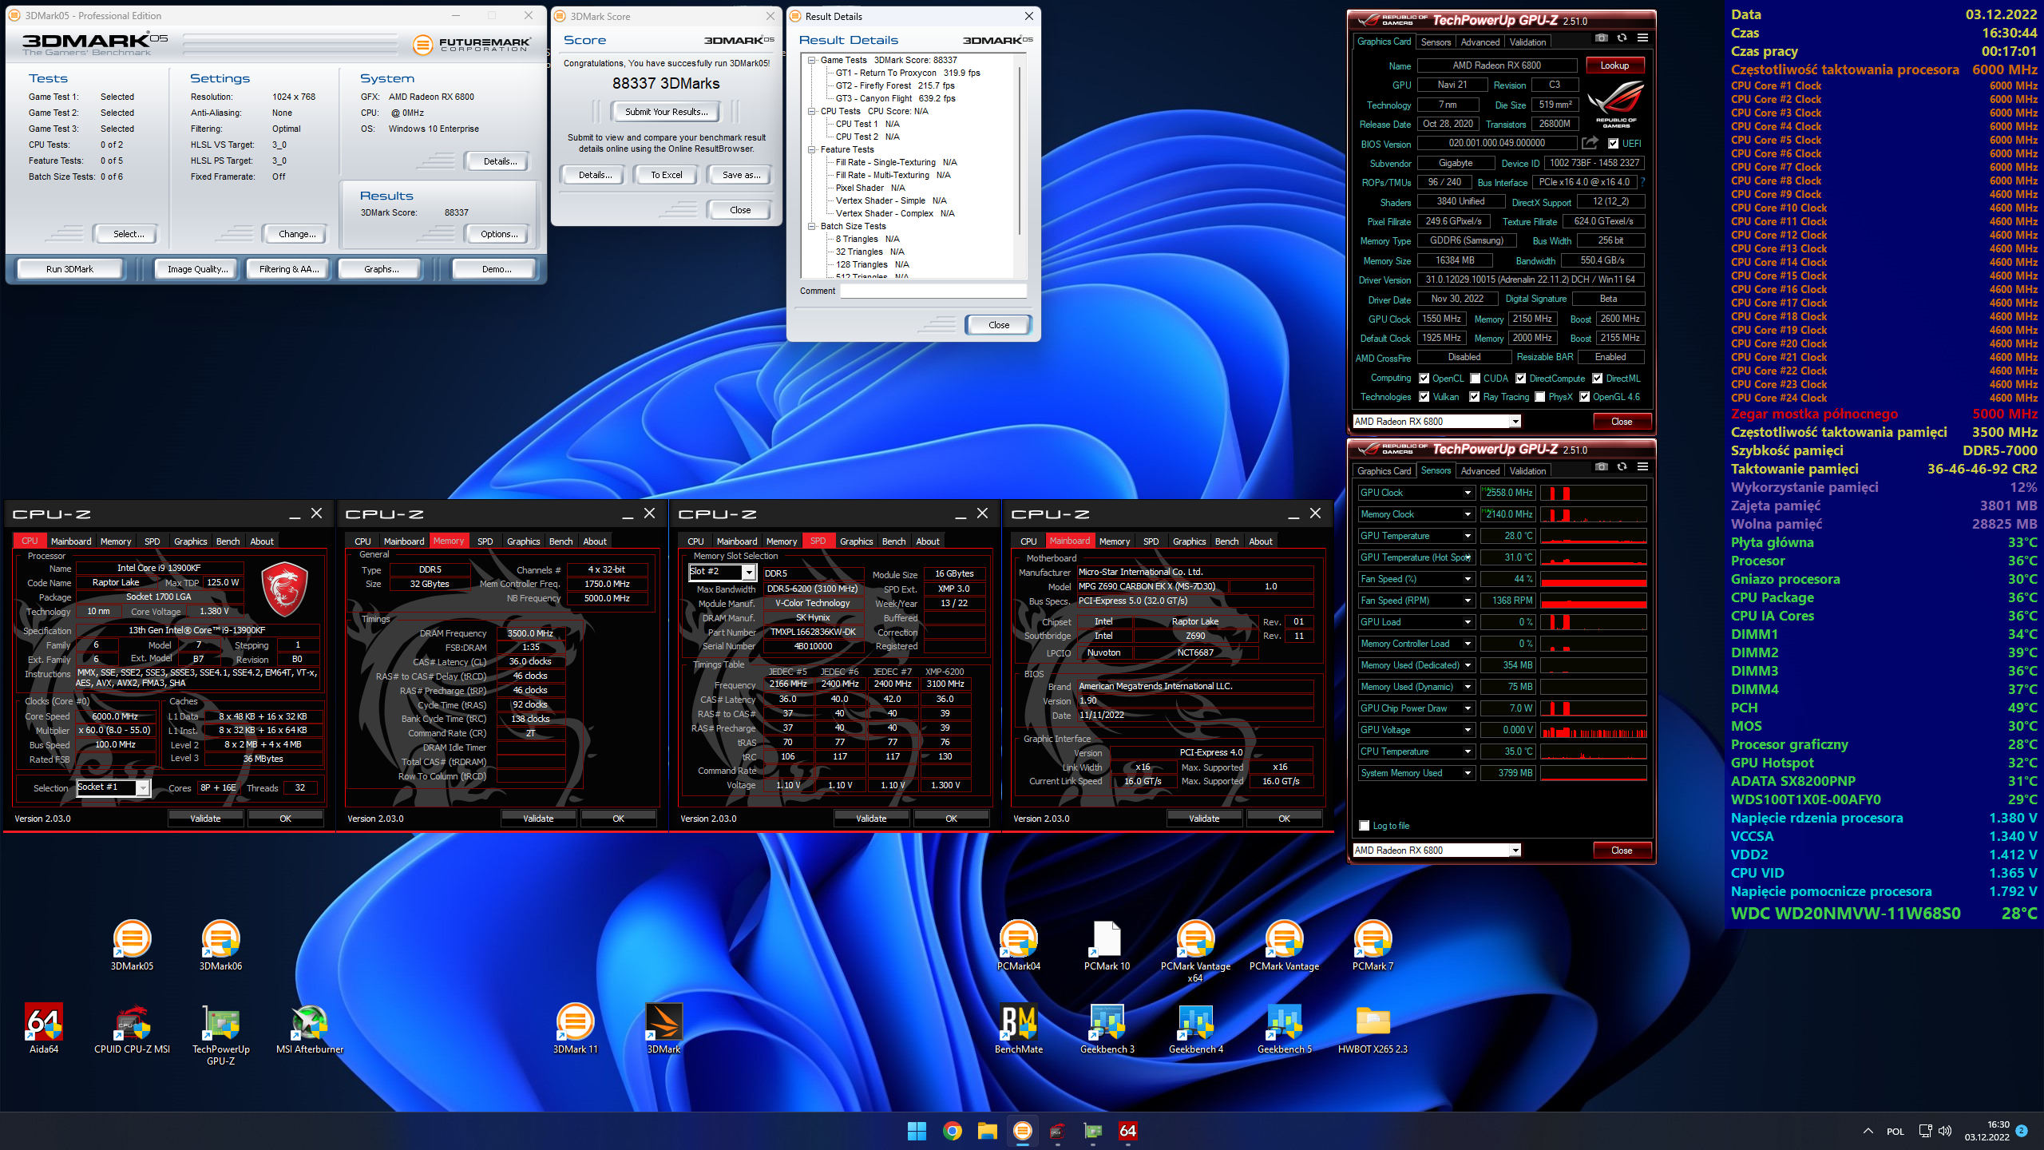2044x1150 pixels.
Task: Click Validate in the first CPU-Z window
Action: (205, 819)
